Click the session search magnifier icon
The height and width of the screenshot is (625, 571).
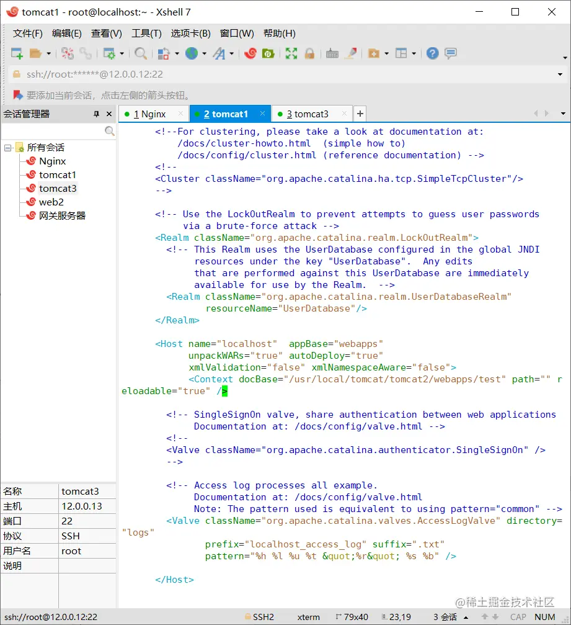(x=110, y=131)
